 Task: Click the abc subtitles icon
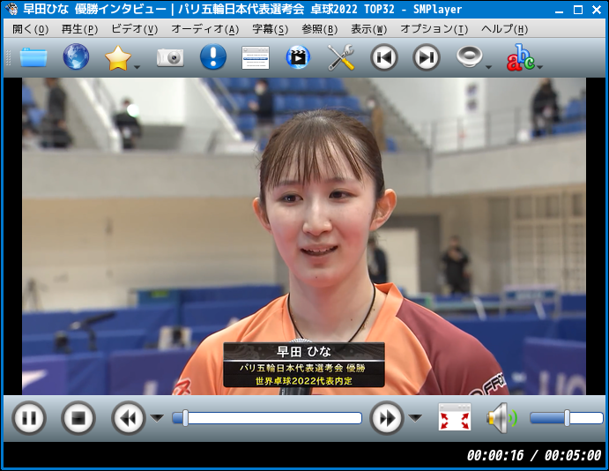[x=521, y=57]
